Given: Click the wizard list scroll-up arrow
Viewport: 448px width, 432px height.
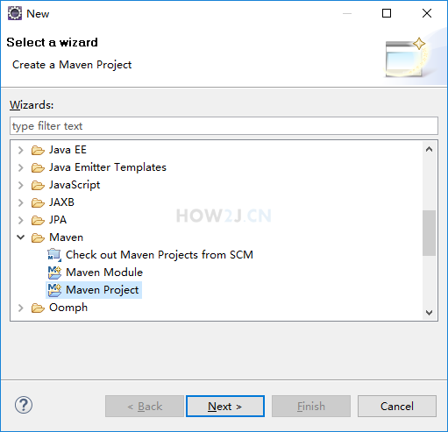Looking at the screenshot, I should pyautogui.click(x=429, y=149).
